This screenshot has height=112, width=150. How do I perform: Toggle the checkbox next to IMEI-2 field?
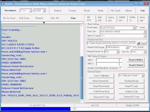tap(121, 64)
